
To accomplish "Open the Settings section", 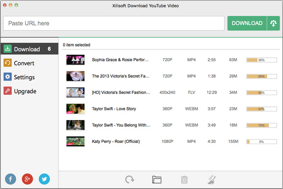I will (24, 77).
